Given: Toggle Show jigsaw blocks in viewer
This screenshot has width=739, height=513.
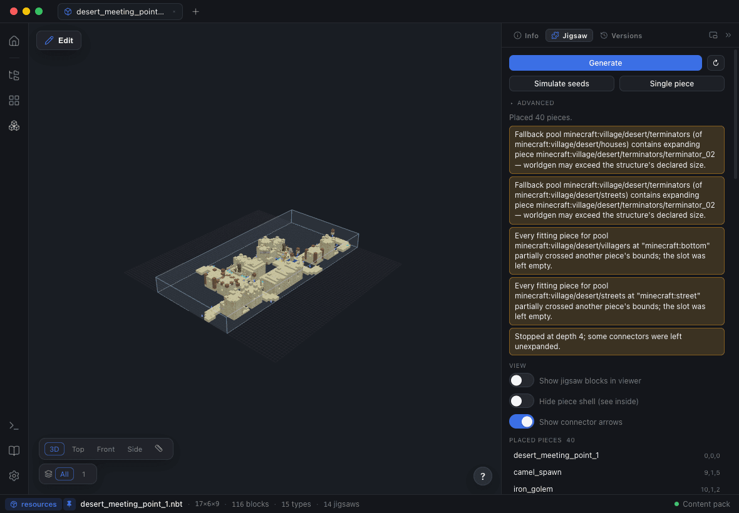Looking at the screenshot, I should coord(521,380).
